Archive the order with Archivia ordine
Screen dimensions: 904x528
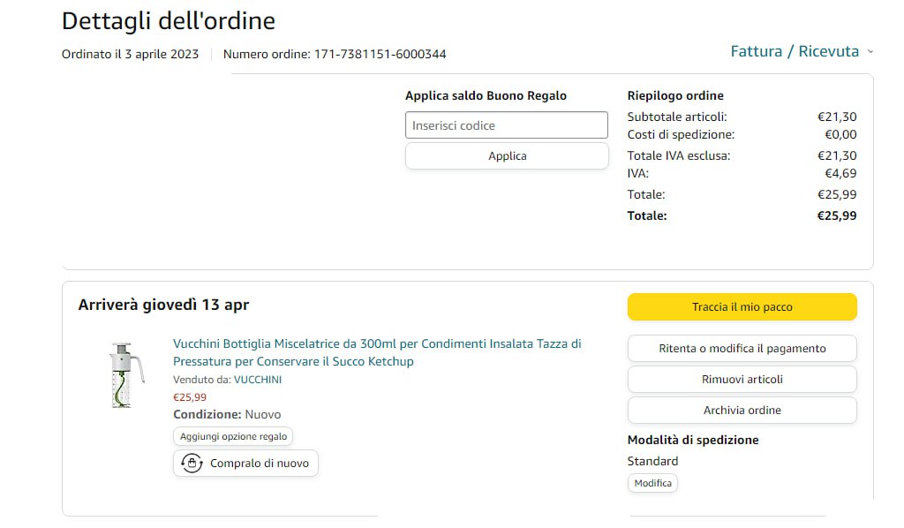click(x=742, y=411)
